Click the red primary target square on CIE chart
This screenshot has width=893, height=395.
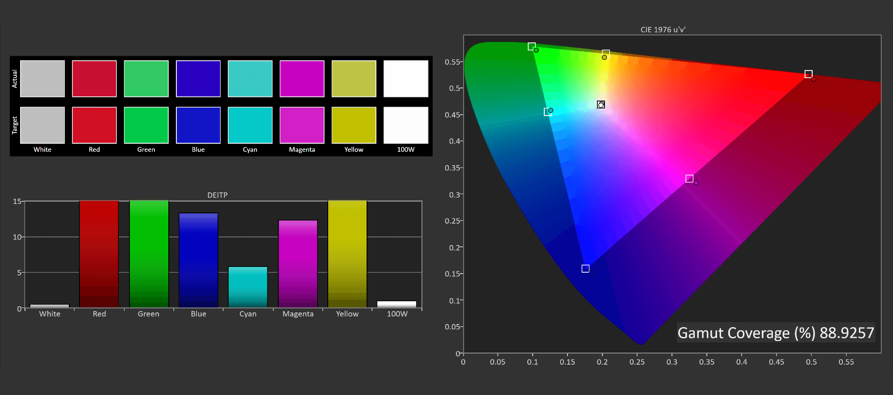point(808,74)
